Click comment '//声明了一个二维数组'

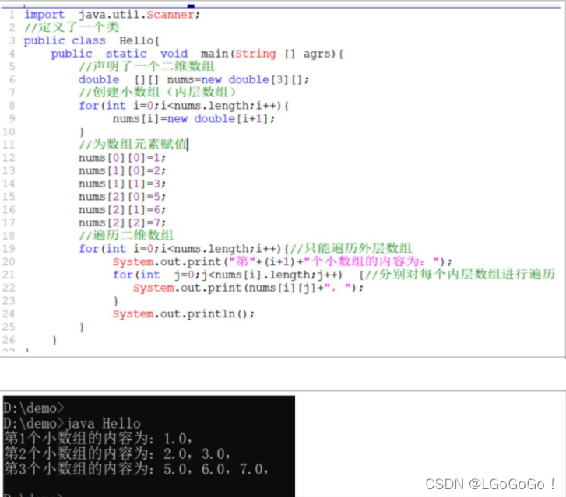point(146,66)
